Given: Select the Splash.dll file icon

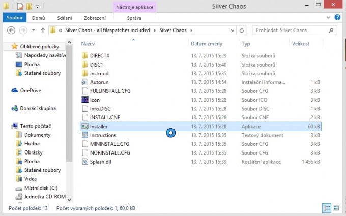Looking at the screenshot, I should 85,162.
